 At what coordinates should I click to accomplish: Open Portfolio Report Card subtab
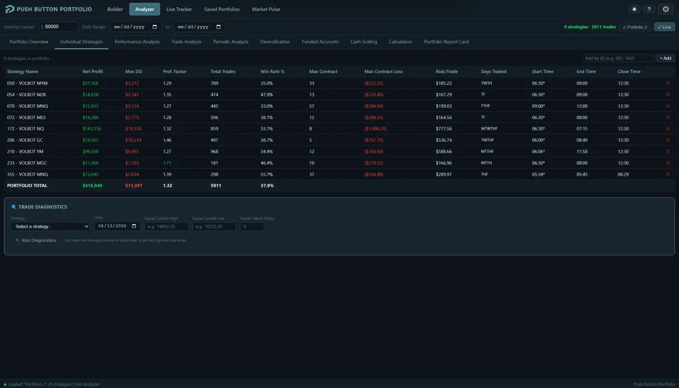tap(446, 42)
